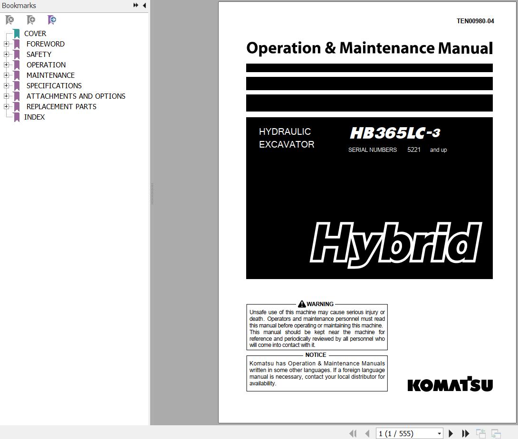Expand the ATTACHMENTS AND OPTIONS bookmark
The width and height of the screenshot is (518, 439).
tap(6, 96)
